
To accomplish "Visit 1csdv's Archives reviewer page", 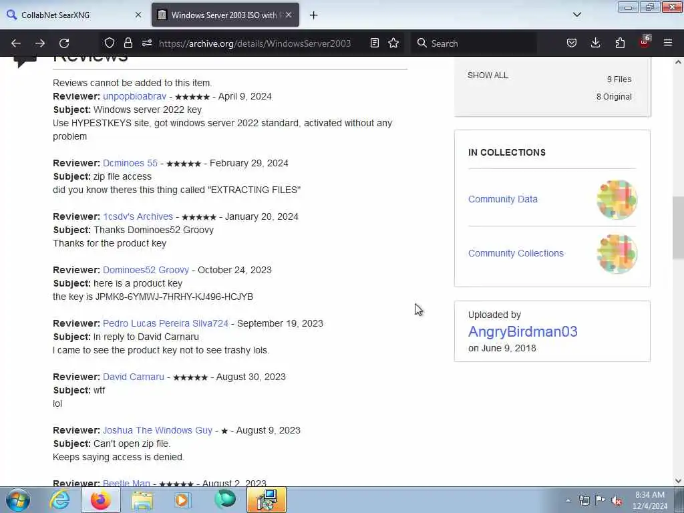I will pos(138,216).
